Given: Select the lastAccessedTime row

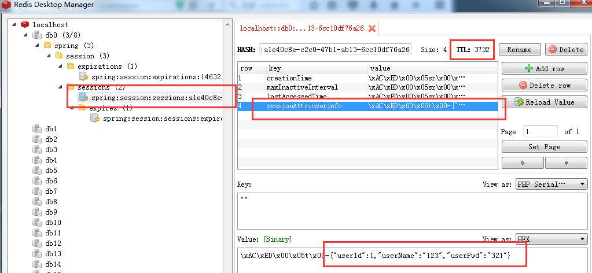Looking at the screenshot, I should [367, 97].
